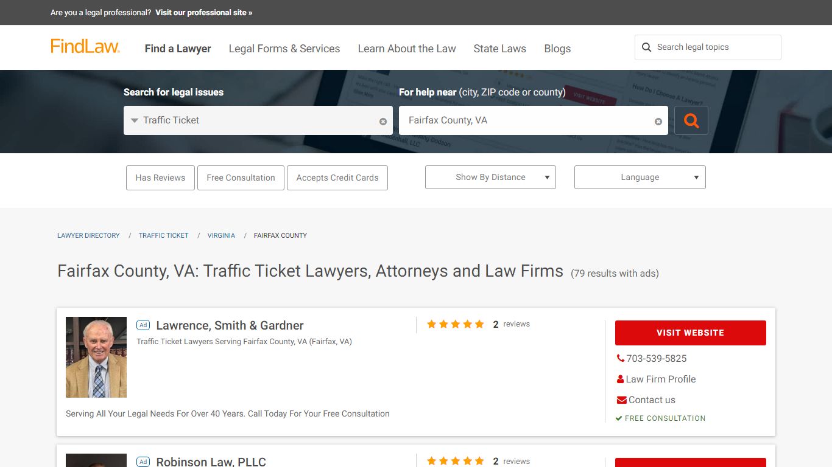Open the Learn About the Law menu
Image resolution: width=832 pixels, height=467 pixels.
pyautogui.click(x=407, y=49)
